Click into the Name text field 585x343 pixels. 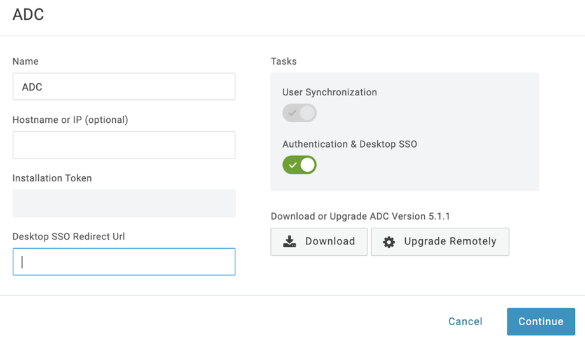124,87
